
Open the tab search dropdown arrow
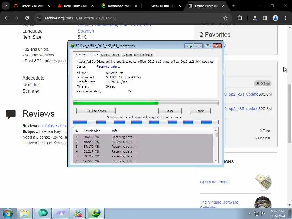(6, 6)
